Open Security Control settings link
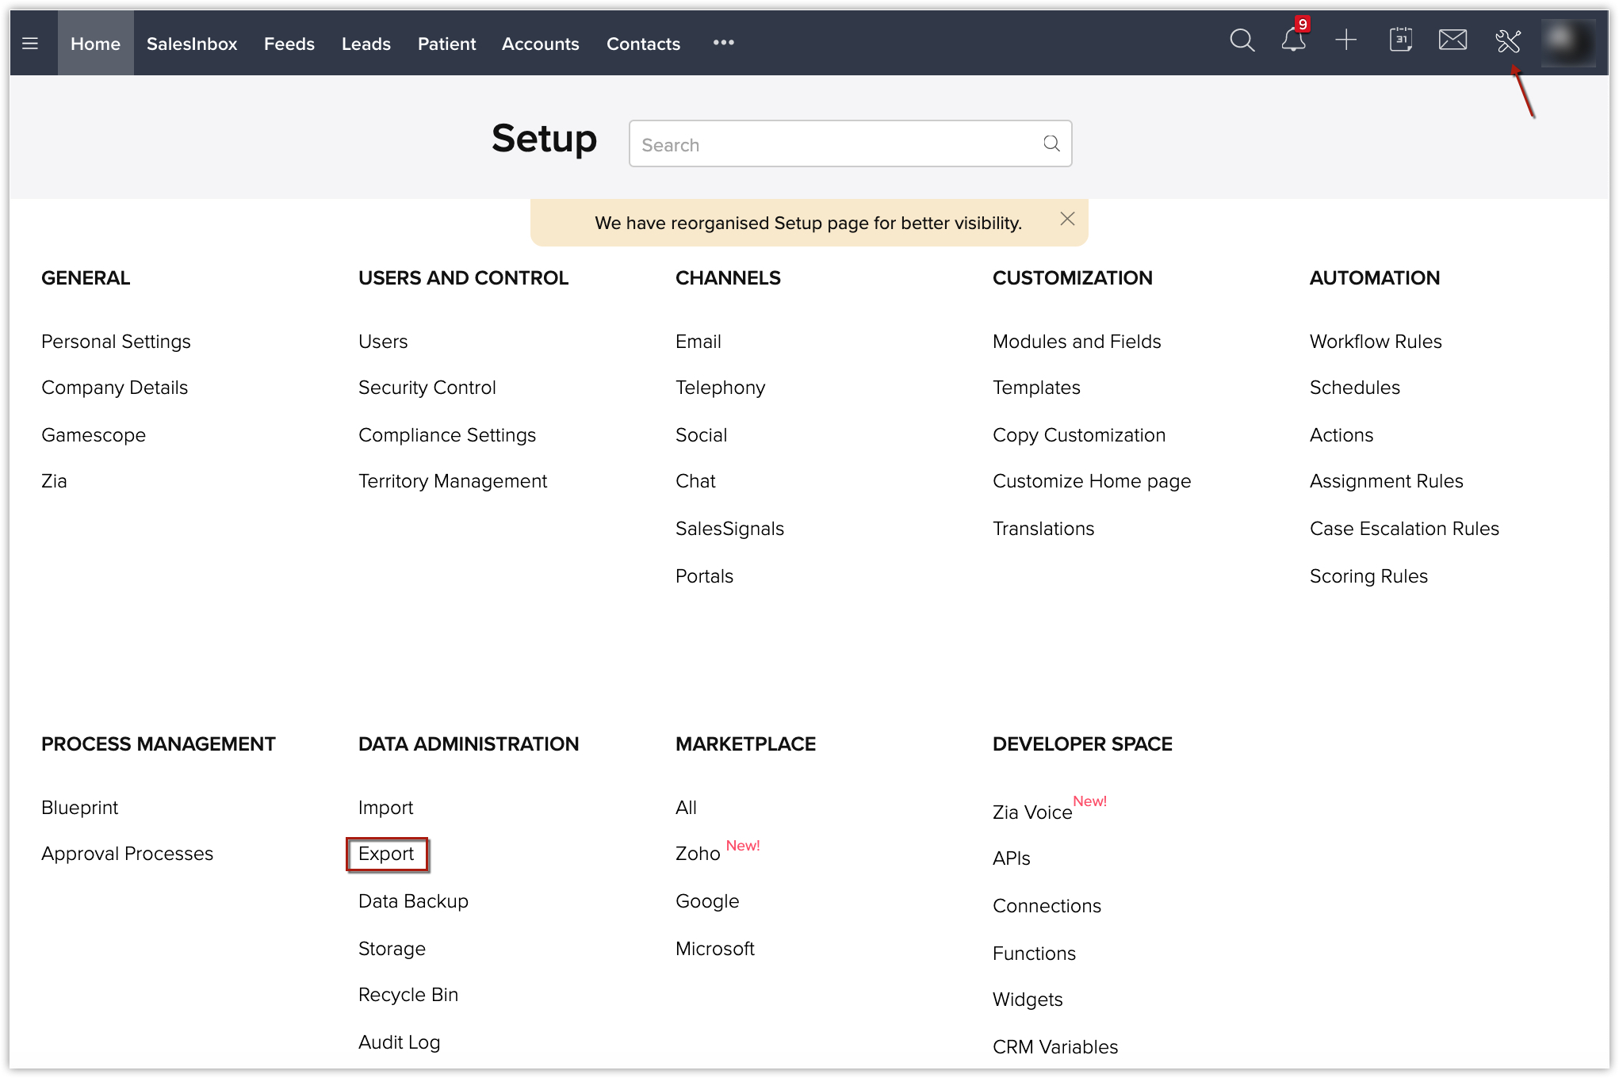 tap(427, 388)
